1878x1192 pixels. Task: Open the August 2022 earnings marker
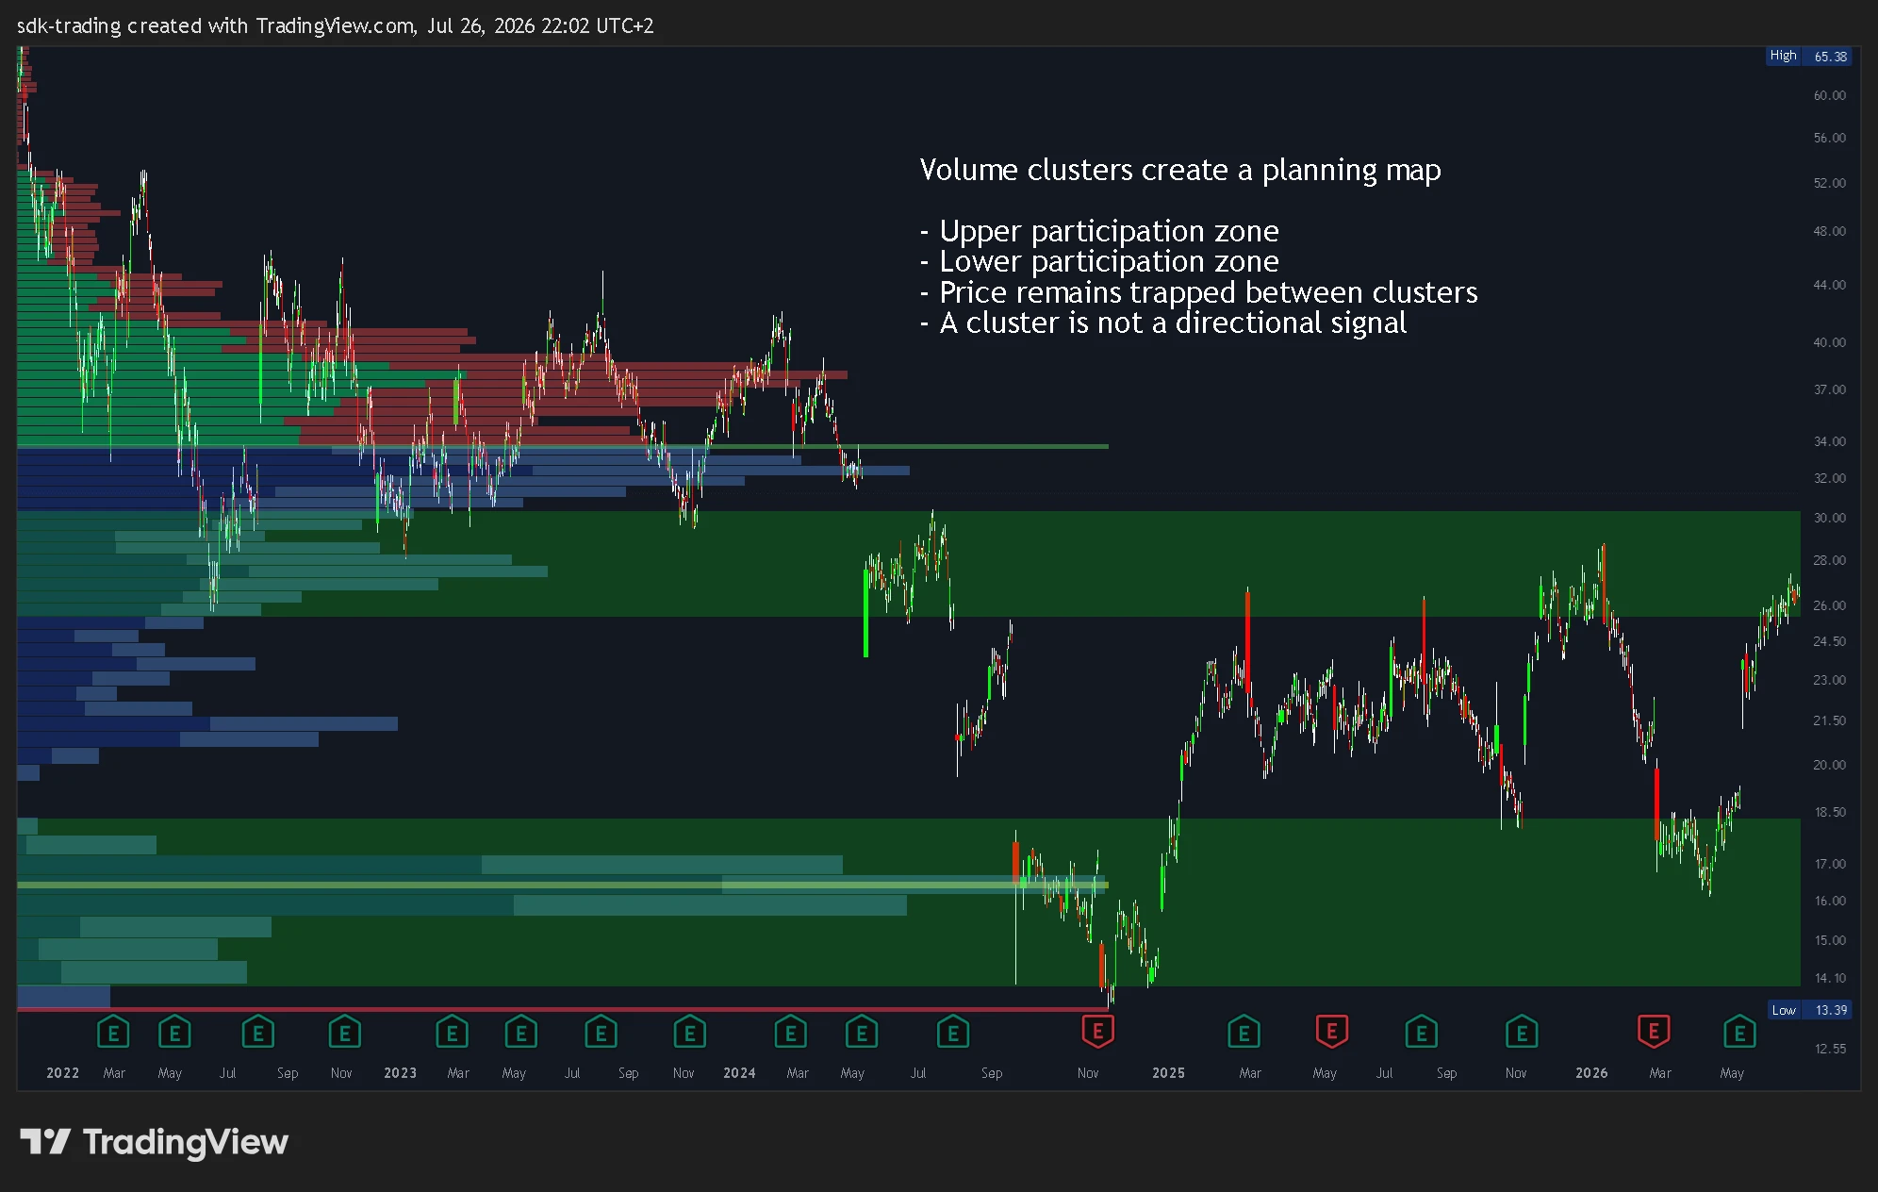click(x=257, y=1033)
